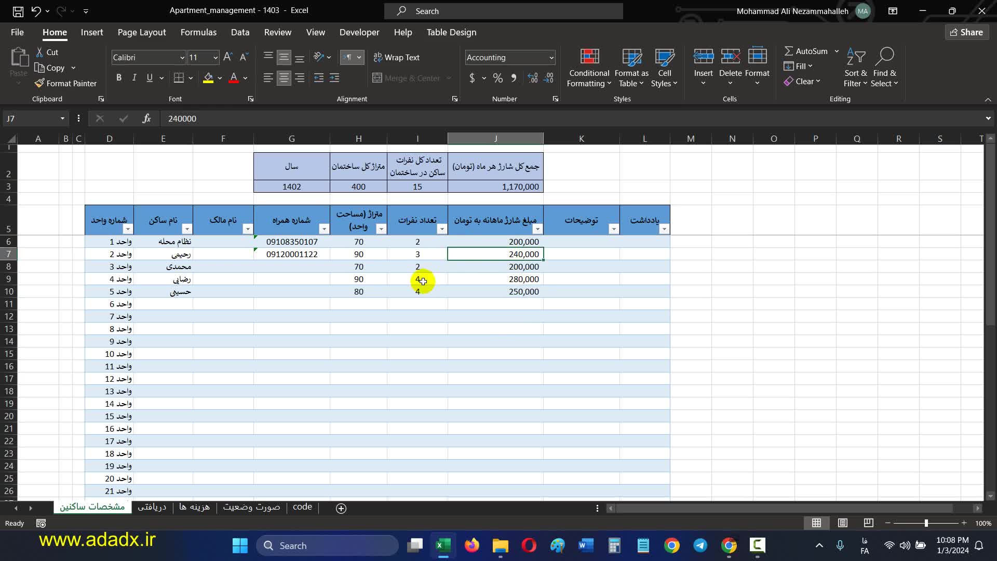Viewport: 997px width, 561px height.
Task: Open the Formulas ribbon tab
Action: (x=198, y=32)
